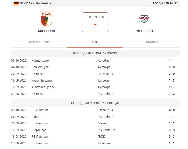The image size is (188, 149).
Task: Switch to the Суммарный tab
Action: click(x=39, y=42)
